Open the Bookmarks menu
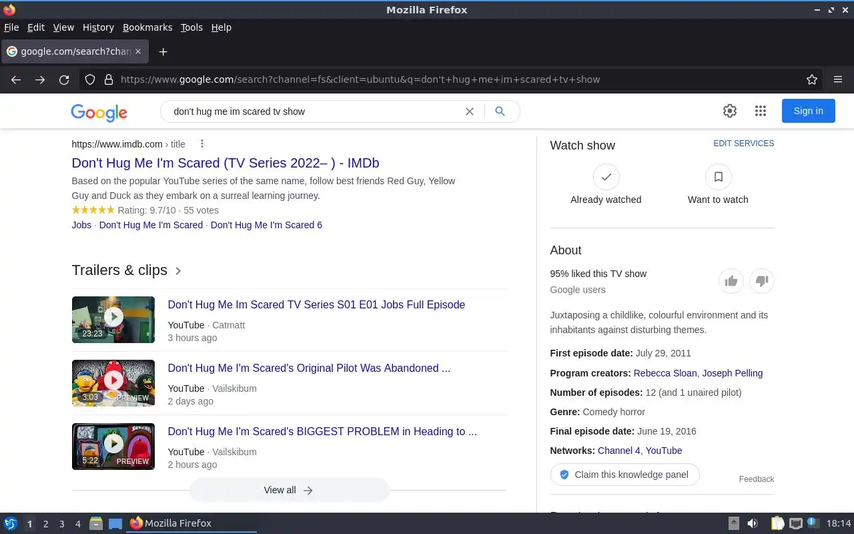Image resolution: width=854 pixels, height=534 pixels. point(147,27)
